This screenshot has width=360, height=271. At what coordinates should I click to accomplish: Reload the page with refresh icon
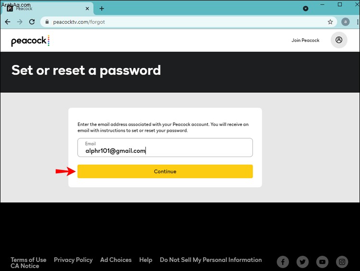tap(32, 22)
